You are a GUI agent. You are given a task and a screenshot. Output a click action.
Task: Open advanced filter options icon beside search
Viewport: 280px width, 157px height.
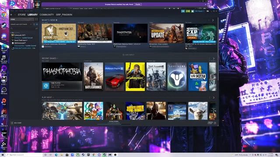coord(37,28)
